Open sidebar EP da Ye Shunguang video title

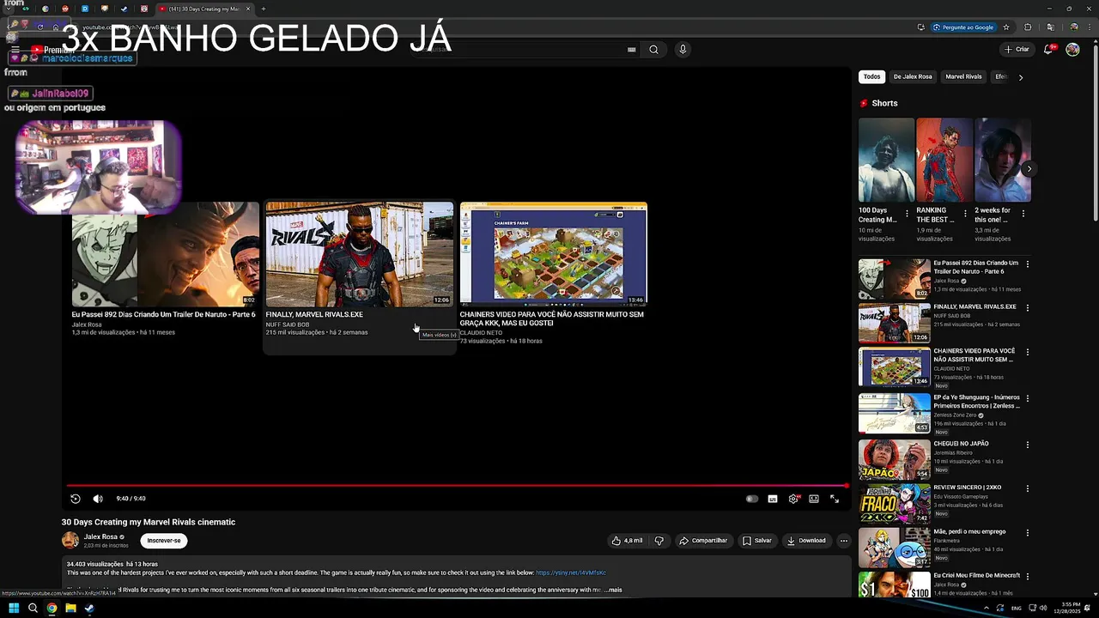[977, 401]
